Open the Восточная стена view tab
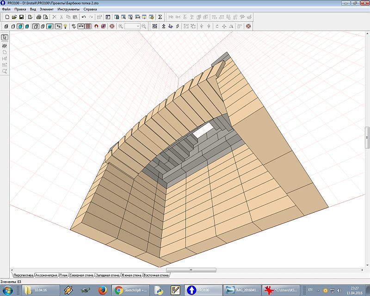The width and height of the screenshot is (370, 296). [x=156, y=275]
